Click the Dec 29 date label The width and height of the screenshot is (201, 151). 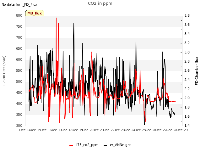(182, 130)
